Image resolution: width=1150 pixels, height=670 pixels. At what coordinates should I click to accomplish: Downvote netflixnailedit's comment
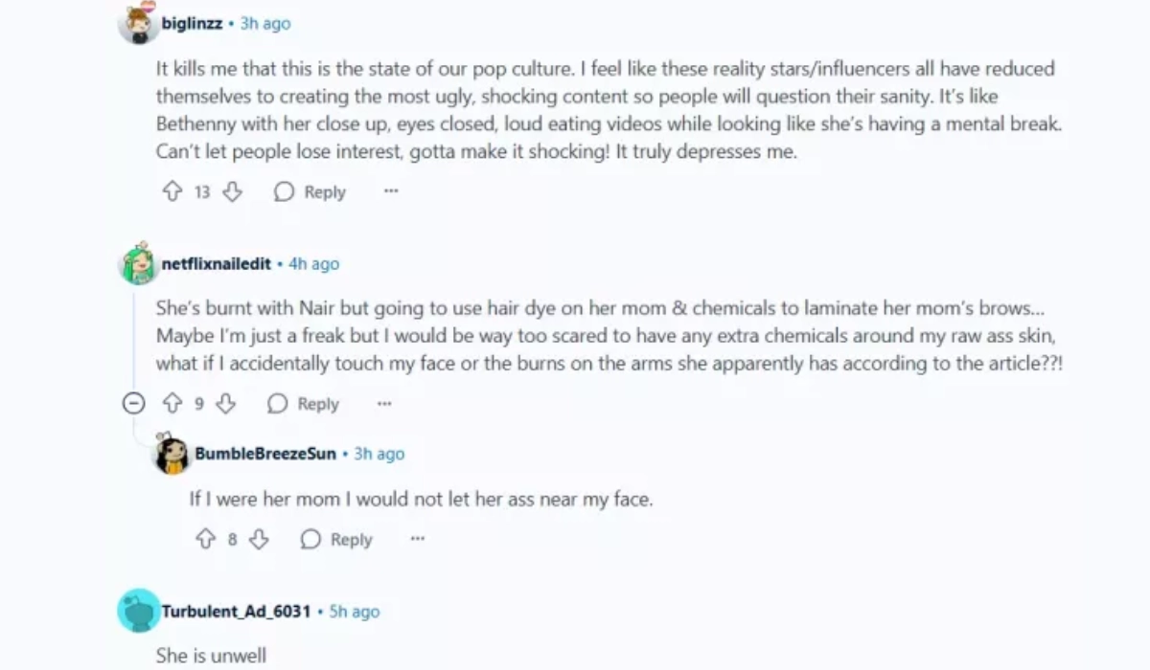[x=225, y=404]
